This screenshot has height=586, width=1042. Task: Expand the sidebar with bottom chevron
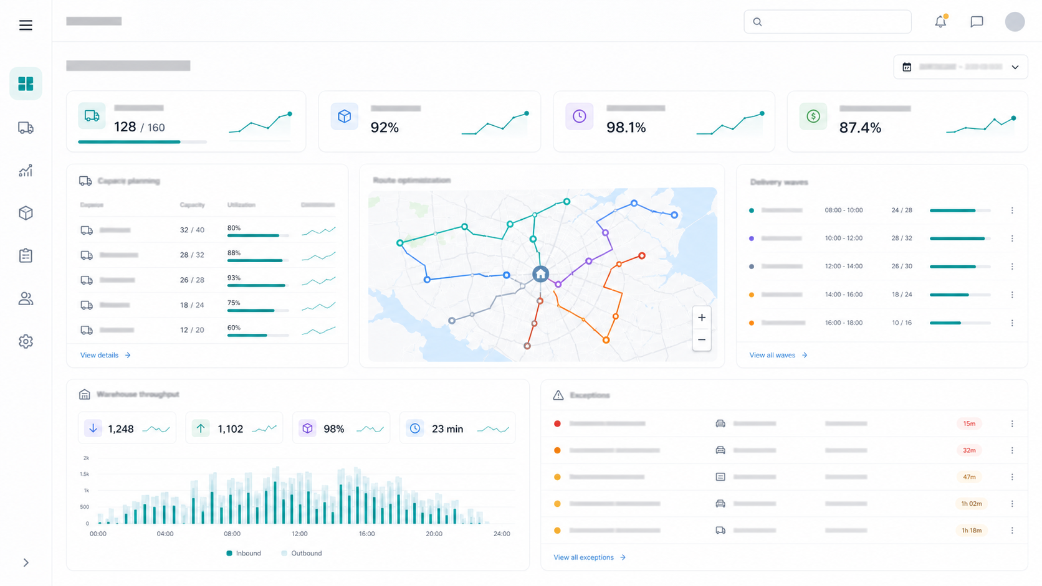click(26, 562)
